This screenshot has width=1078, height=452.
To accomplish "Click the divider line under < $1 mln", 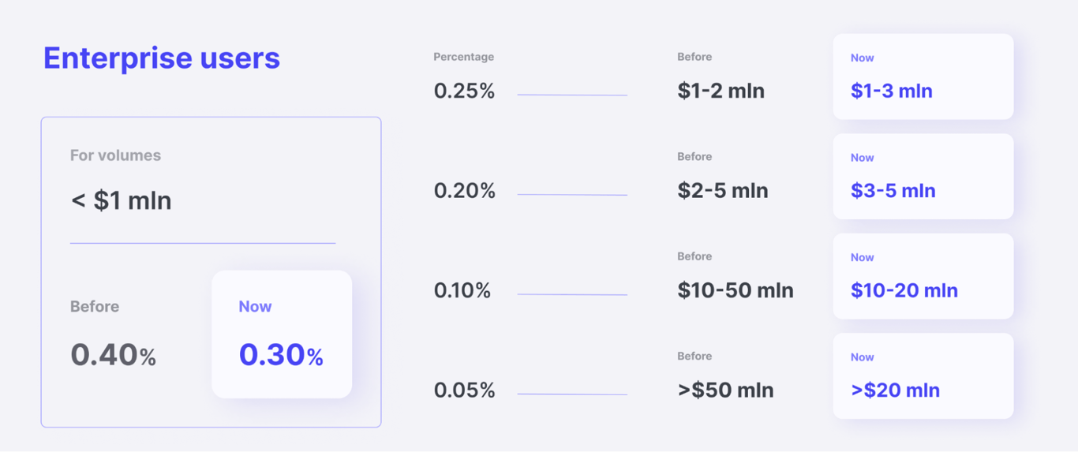I will click(x=203, y=243).
